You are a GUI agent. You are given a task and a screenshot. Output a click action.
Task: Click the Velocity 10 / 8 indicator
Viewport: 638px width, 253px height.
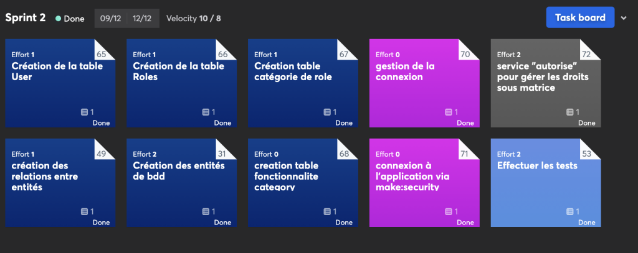click(x=193, y=18)
